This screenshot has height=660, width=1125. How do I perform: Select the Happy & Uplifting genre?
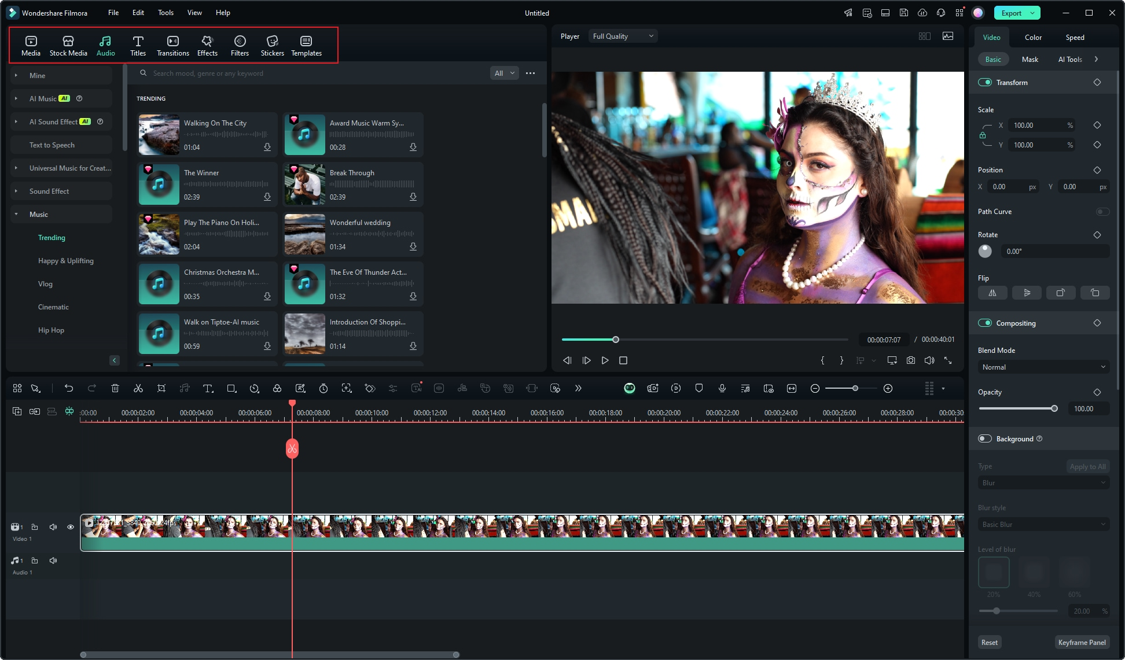pos(66,260)
